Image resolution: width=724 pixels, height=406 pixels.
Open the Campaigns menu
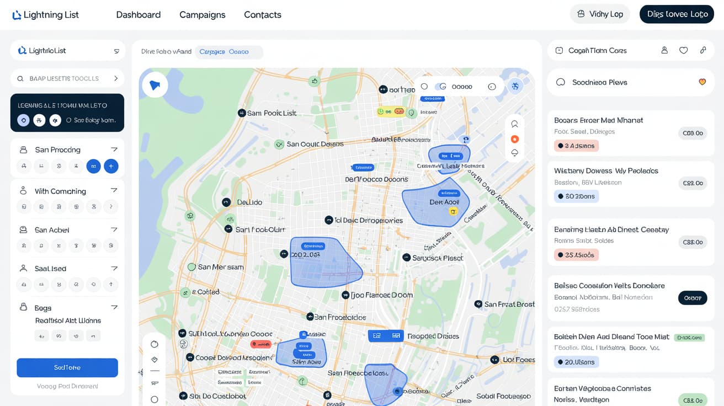pos(202,15)
